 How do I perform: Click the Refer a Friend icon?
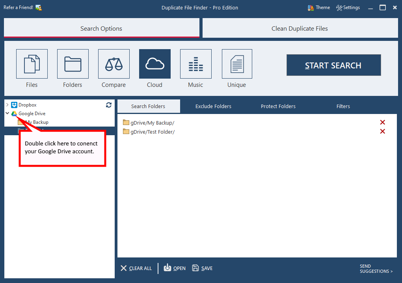click(39, 8)
